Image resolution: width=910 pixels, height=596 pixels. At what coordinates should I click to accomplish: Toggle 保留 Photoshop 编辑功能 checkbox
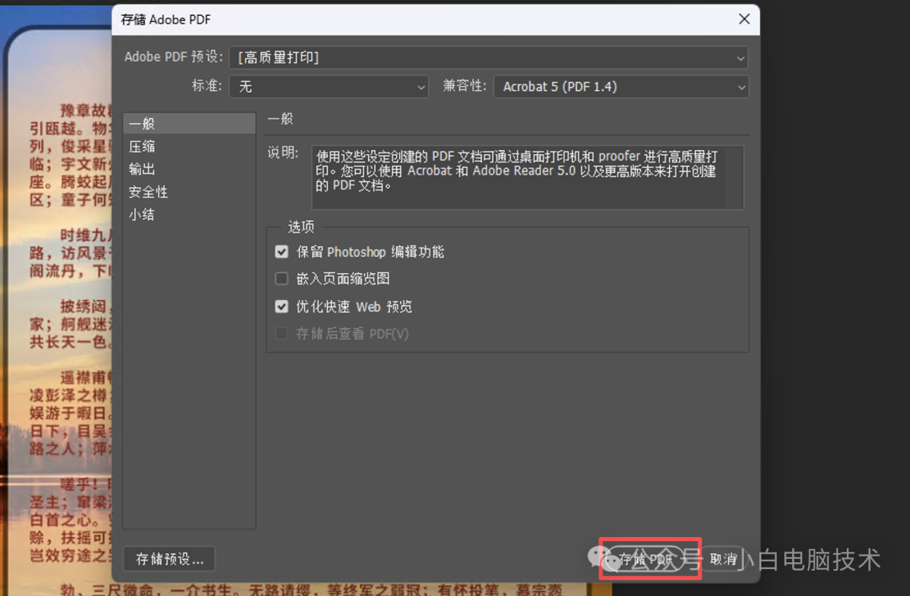click(x=281, y=251)
